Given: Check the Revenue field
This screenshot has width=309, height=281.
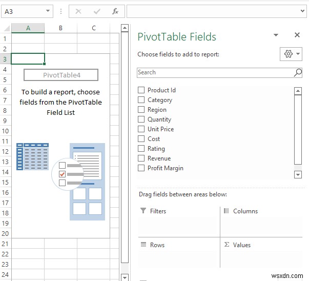Looking at the screenshot, I should (x=141, y=158).
